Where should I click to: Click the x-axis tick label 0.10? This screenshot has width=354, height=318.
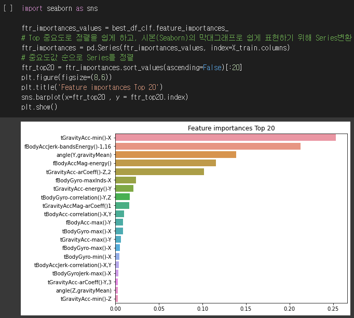click(202, 309)
